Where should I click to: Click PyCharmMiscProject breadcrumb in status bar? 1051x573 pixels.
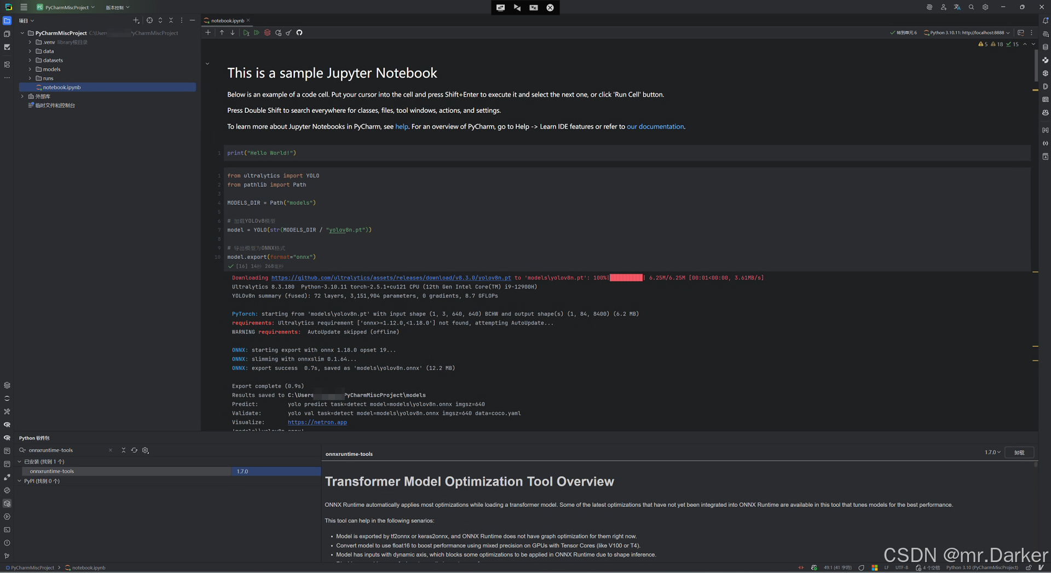tap(30, 568)
